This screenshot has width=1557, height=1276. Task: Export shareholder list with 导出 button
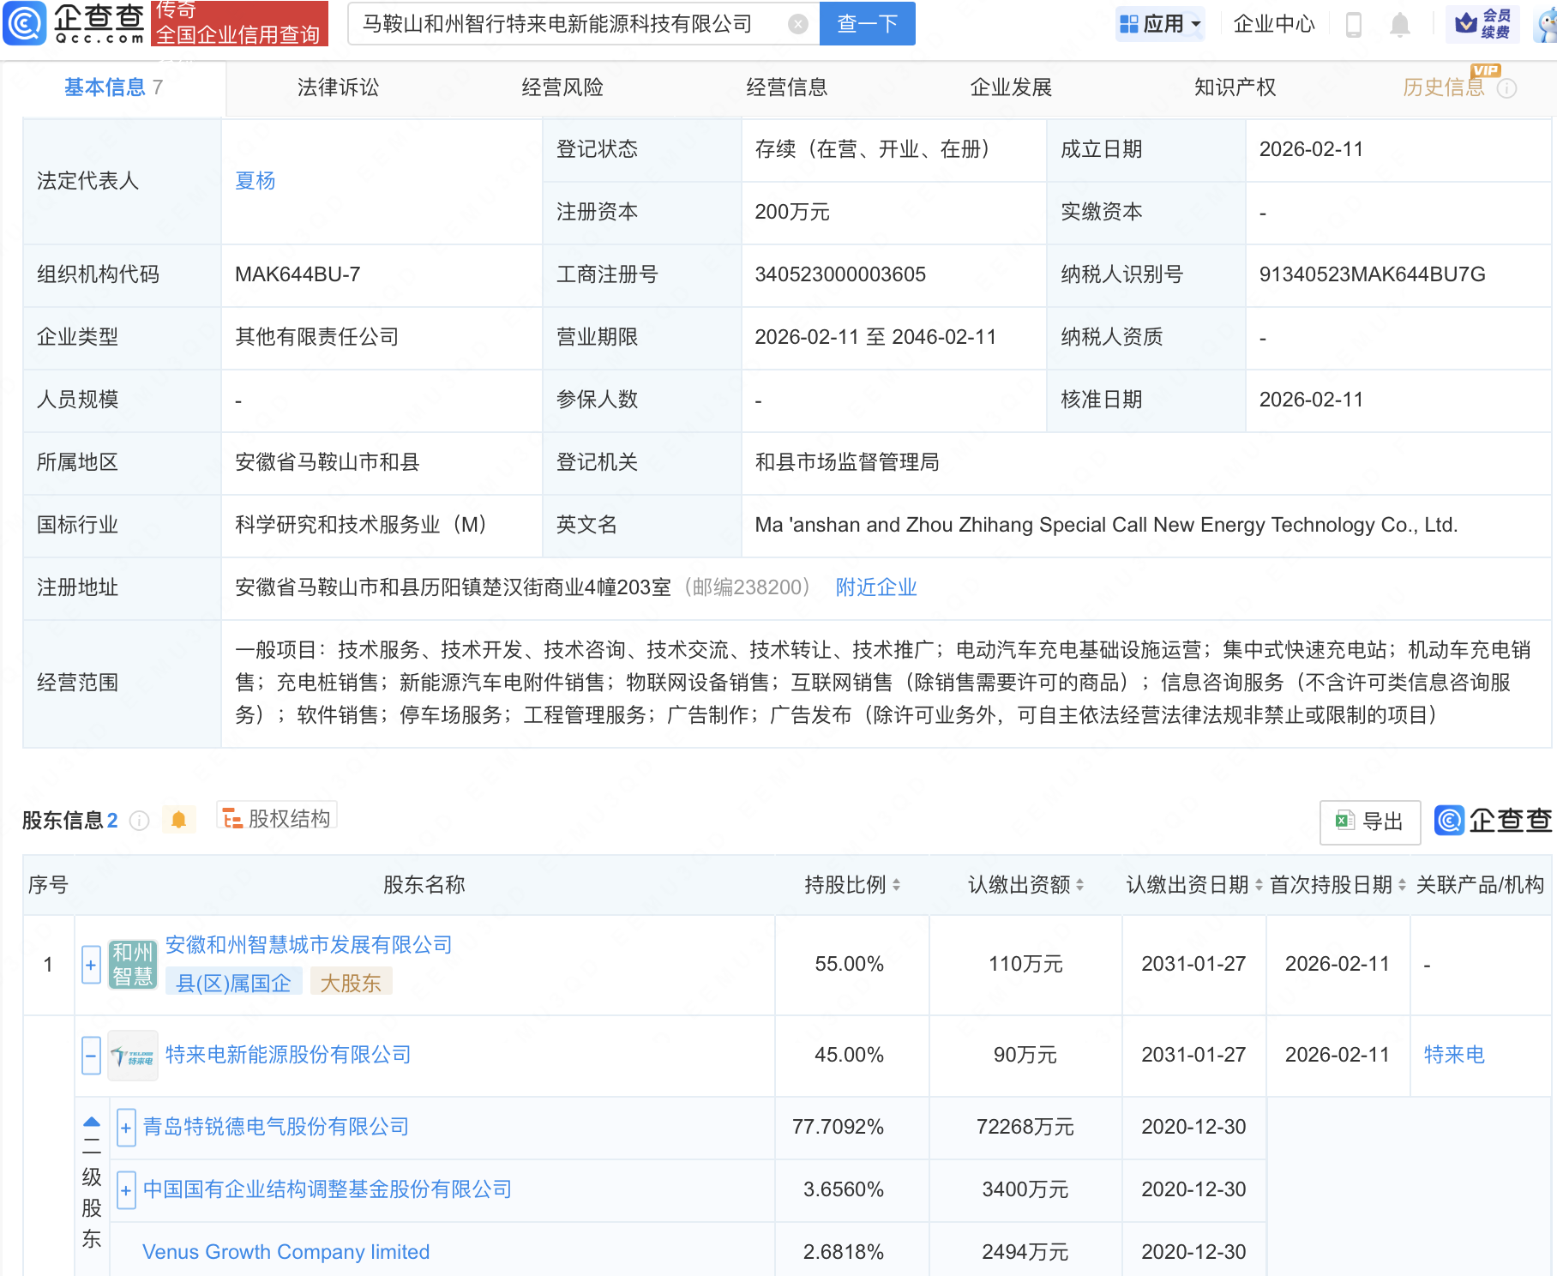click(x=1369, y=822)
